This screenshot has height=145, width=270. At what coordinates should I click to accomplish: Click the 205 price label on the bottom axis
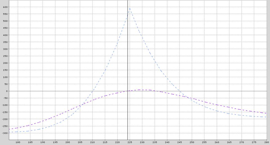[80, 142]
